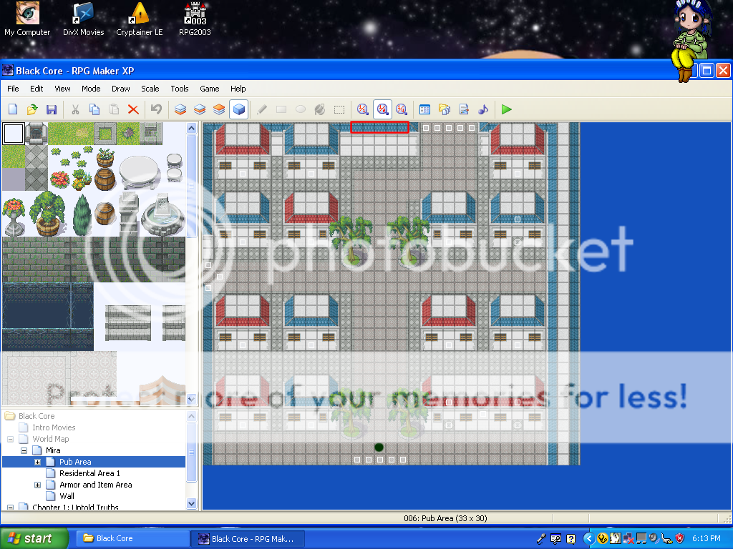Open the Tools menu

tap(180, 89)
